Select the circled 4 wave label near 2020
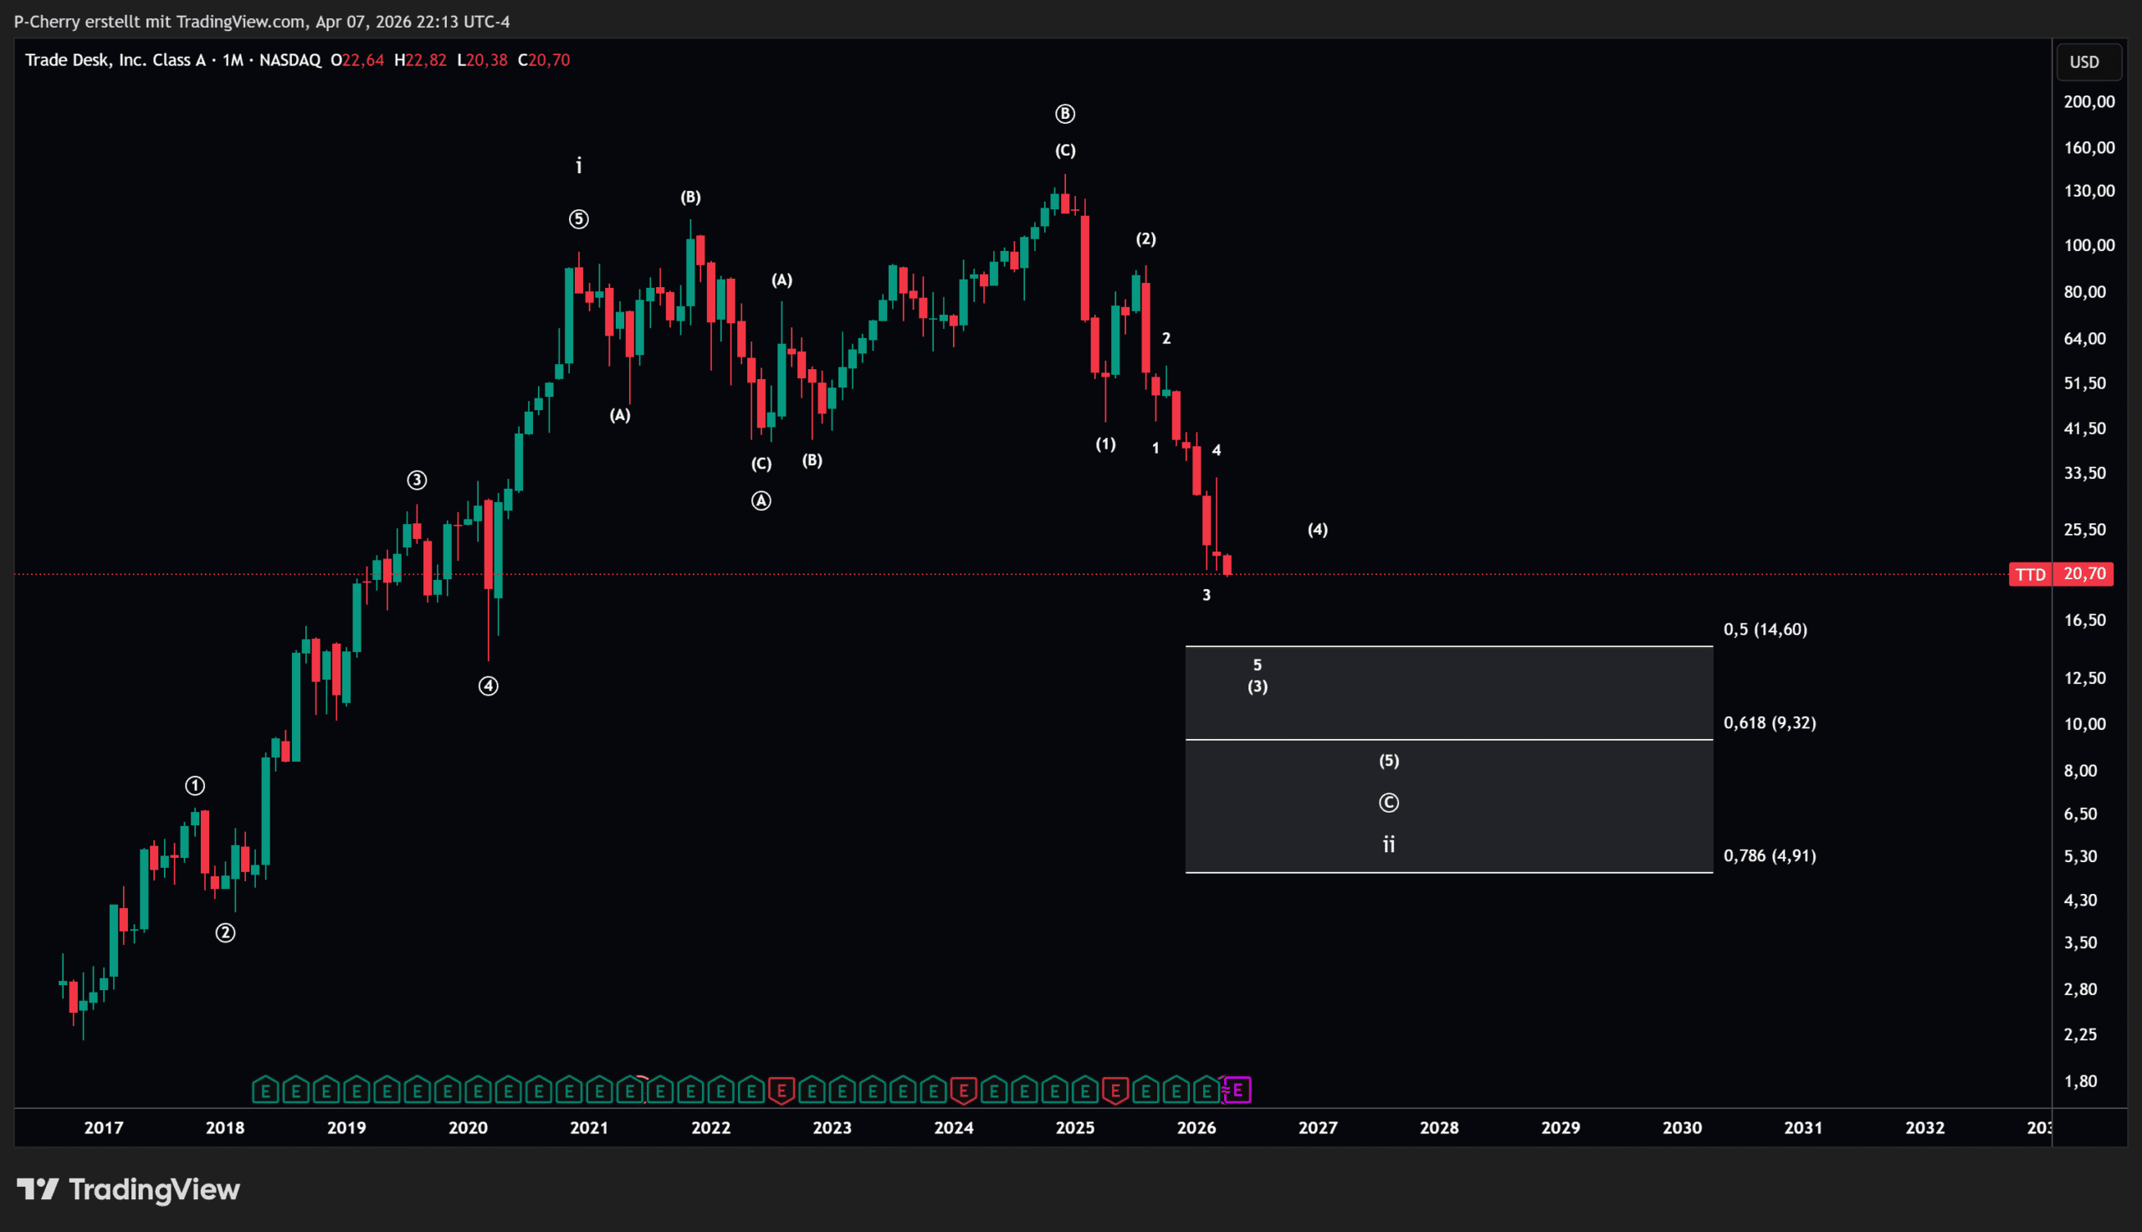Screen dimensions: 2142x1232 (x=488, y=686)
